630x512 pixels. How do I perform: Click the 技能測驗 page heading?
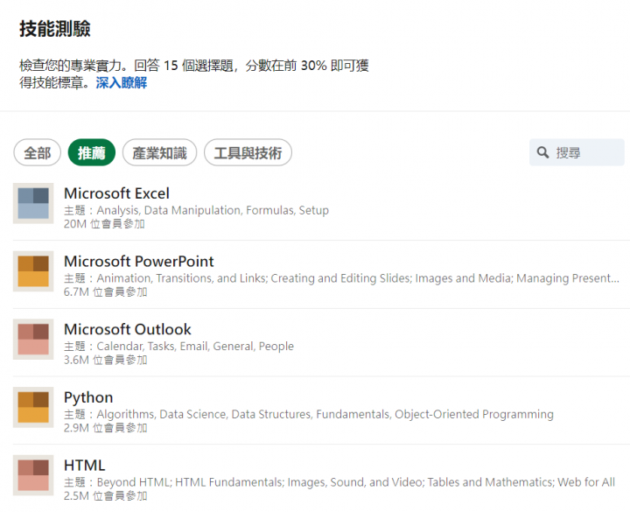(55, 29)
